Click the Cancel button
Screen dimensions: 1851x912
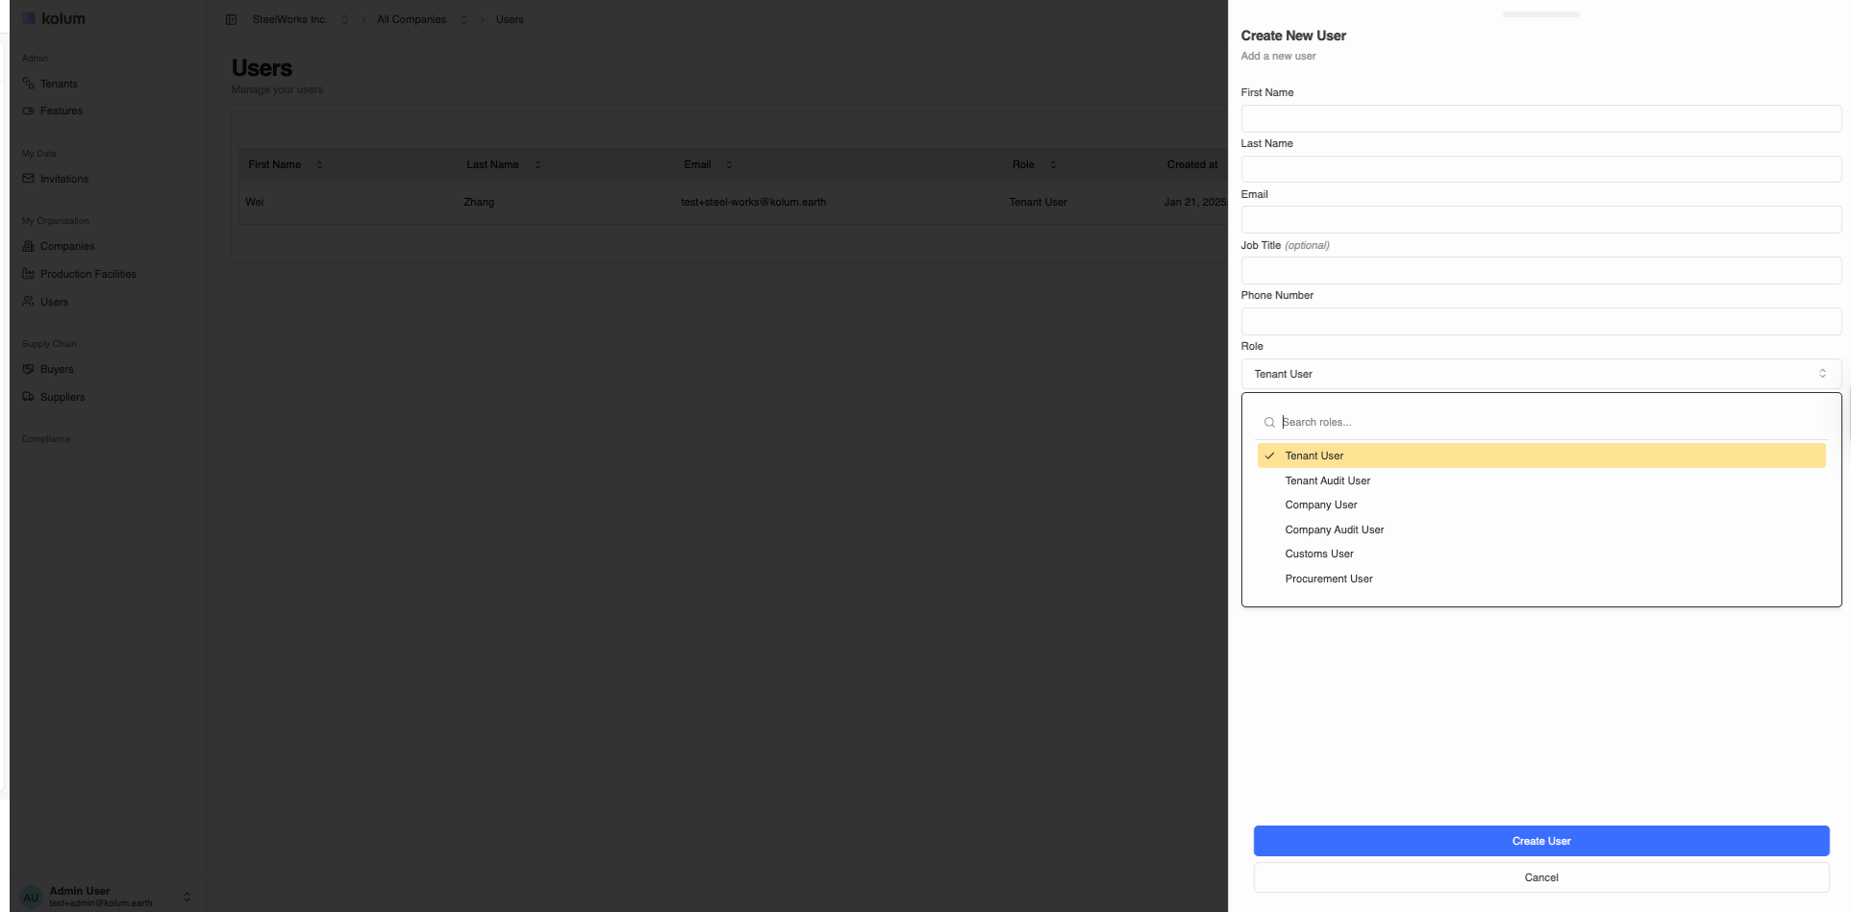(x=1540, y=877)
